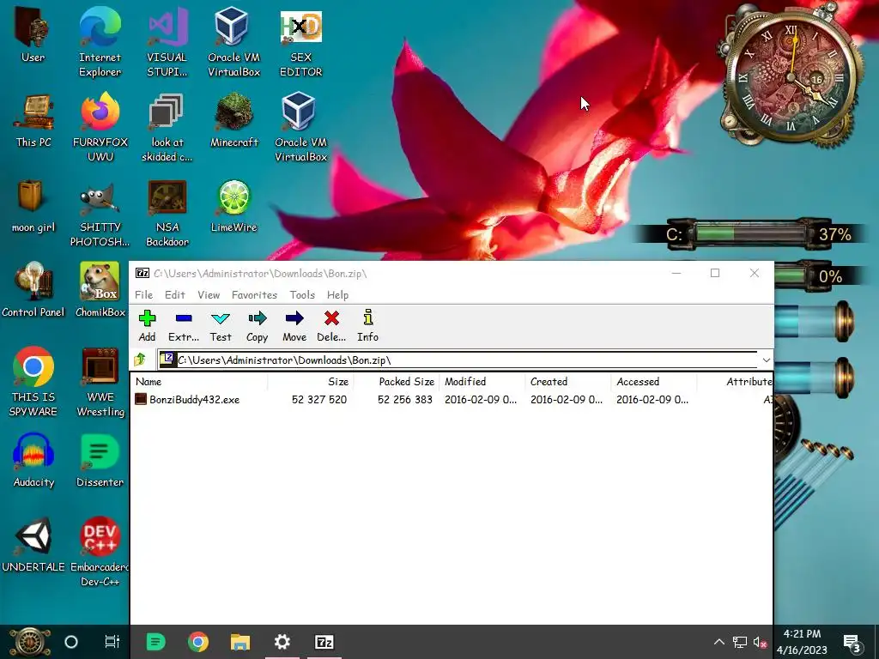Click the muted volume tray icon
The width and height of the screenshot is (879, 659).
click(761, 642)
